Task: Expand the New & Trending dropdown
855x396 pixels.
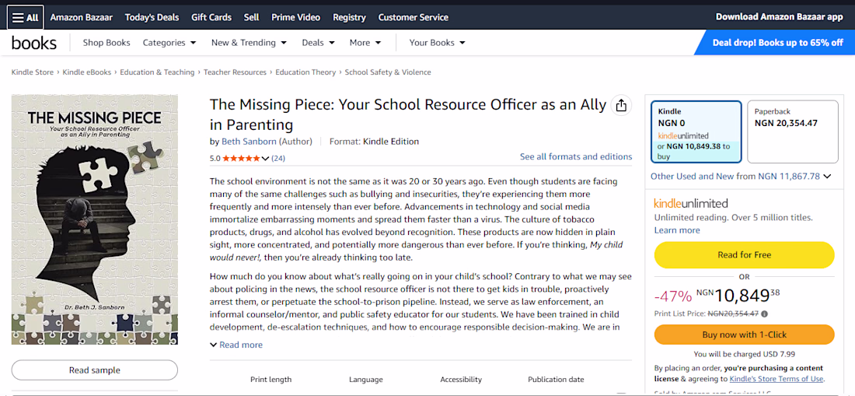Action: (x=249, y=43)
